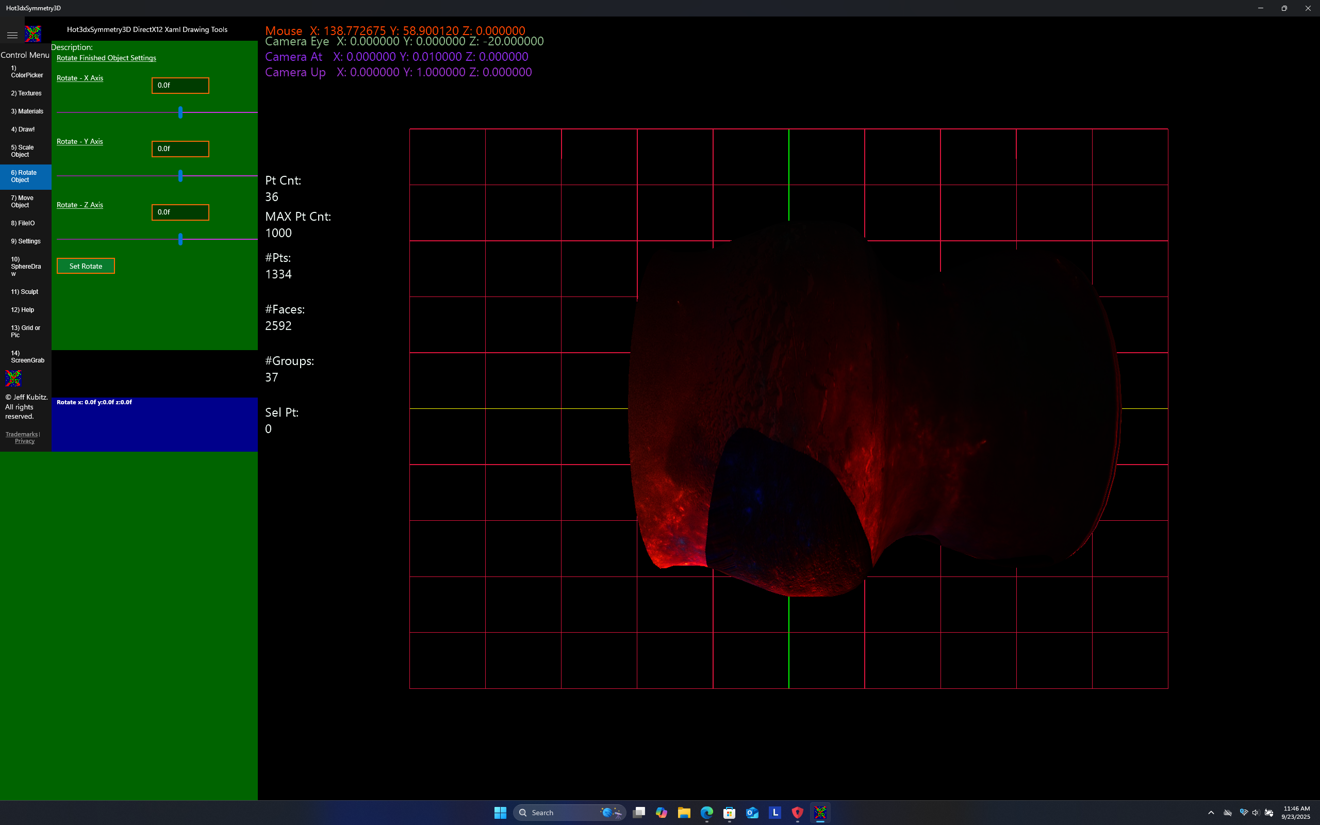Select the Hot3dxSymmetry3D icon in the taskbar

click(820, 813)
